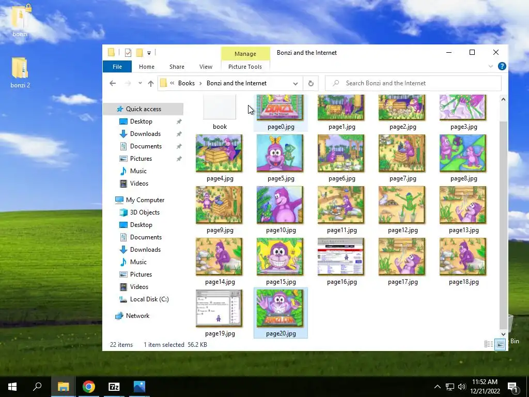Viewport: 529px width, 397px height.
Task: Refresh the Bonzi and the Internet folder
Action: click(310, 83)
